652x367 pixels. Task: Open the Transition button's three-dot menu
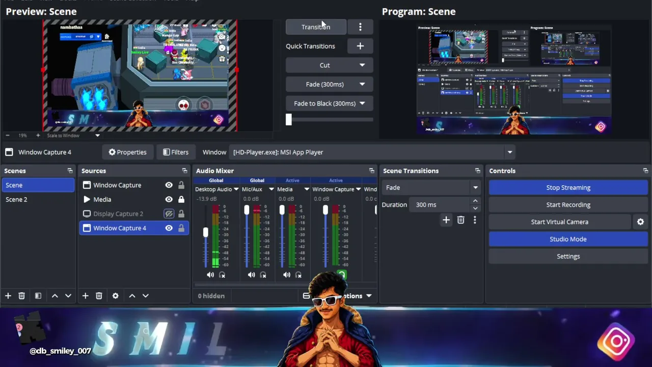[360, 27]
